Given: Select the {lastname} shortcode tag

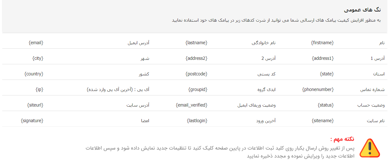Looking at the screenshot, I should point(196,43).
